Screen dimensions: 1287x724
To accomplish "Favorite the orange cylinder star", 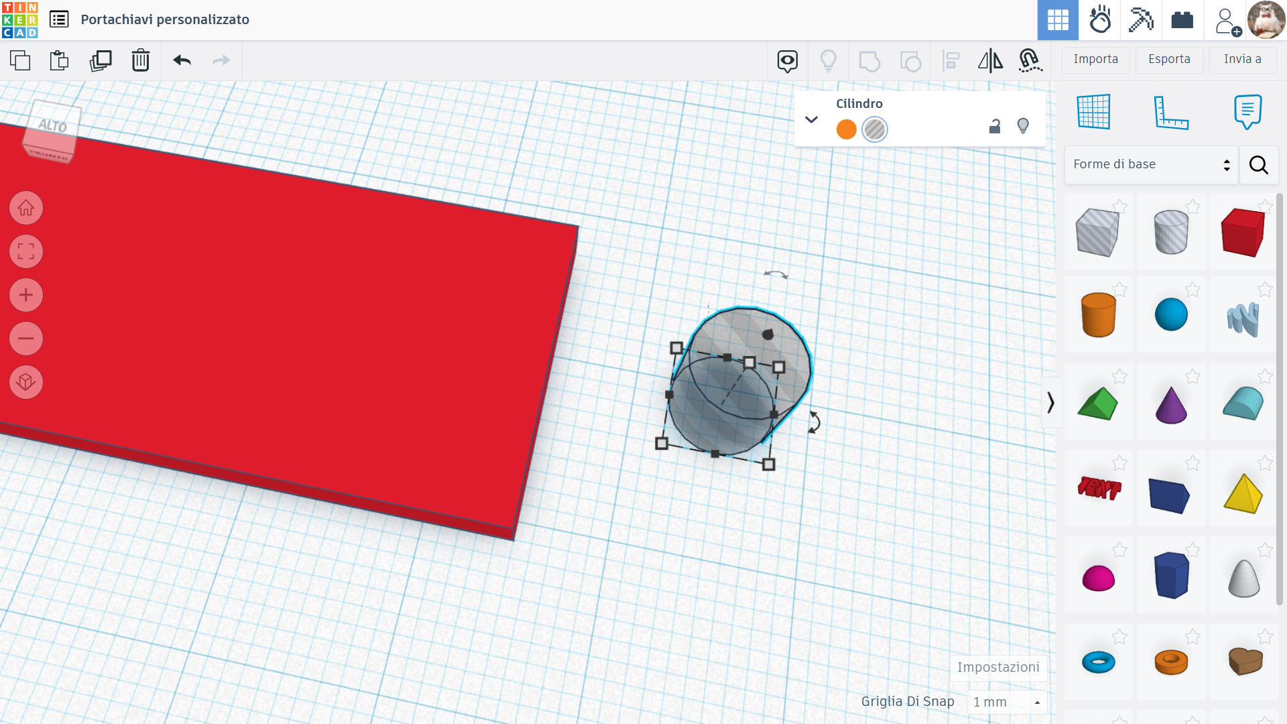I will pos(1119,290).
